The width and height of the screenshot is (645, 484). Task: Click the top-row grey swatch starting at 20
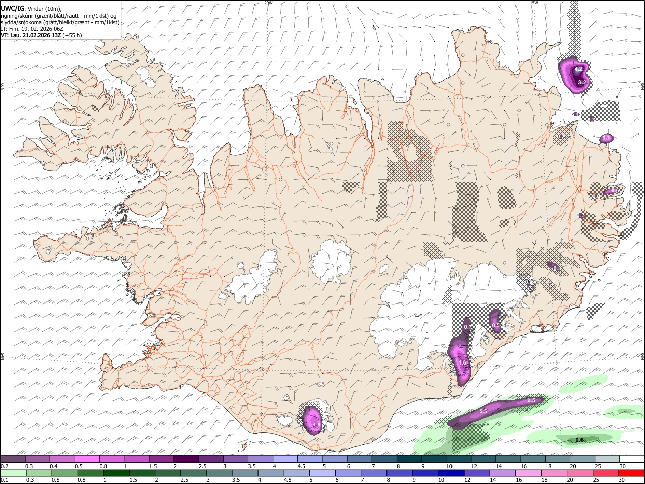click(x=582, y=459)
